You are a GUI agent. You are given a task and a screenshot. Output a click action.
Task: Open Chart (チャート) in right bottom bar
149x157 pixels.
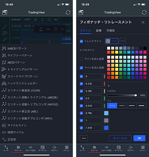tap(94, 148)
